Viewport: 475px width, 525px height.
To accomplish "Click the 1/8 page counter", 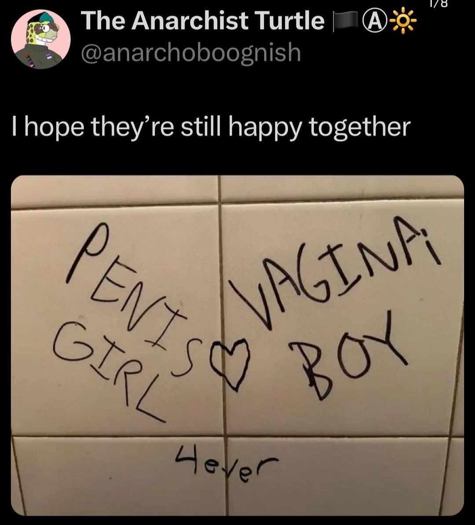I will click(438, 4).
